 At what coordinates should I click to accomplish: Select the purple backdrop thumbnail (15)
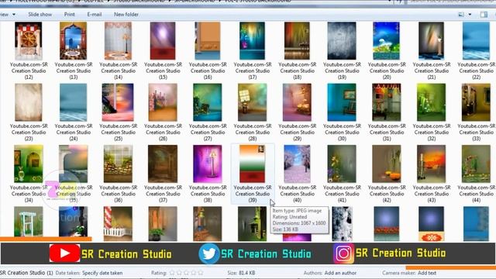163,41
